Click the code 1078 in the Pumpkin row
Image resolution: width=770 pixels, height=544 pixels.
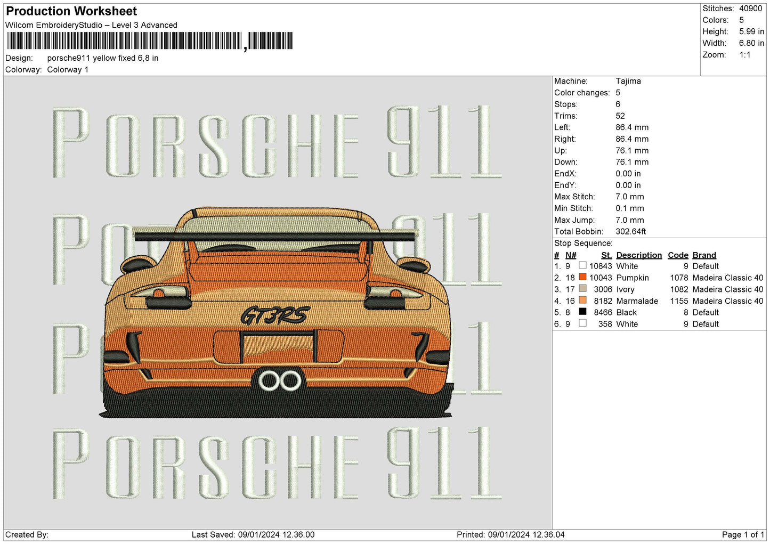coord(679,278)
